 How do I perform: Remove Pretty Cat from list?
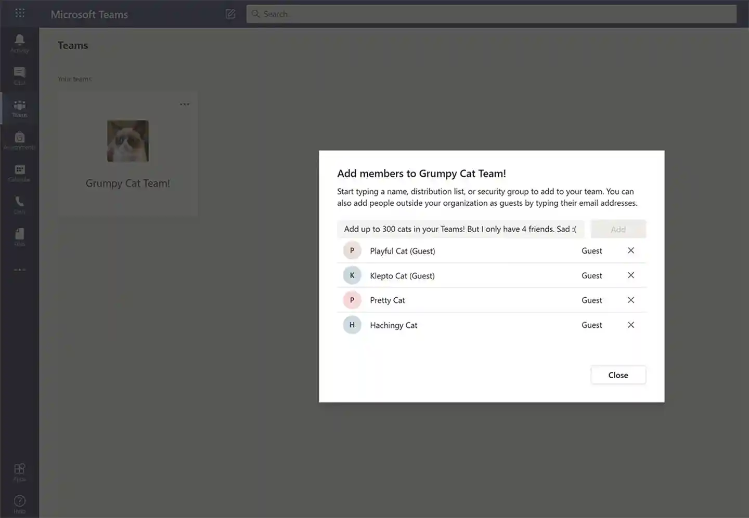[x=631, y=300]
